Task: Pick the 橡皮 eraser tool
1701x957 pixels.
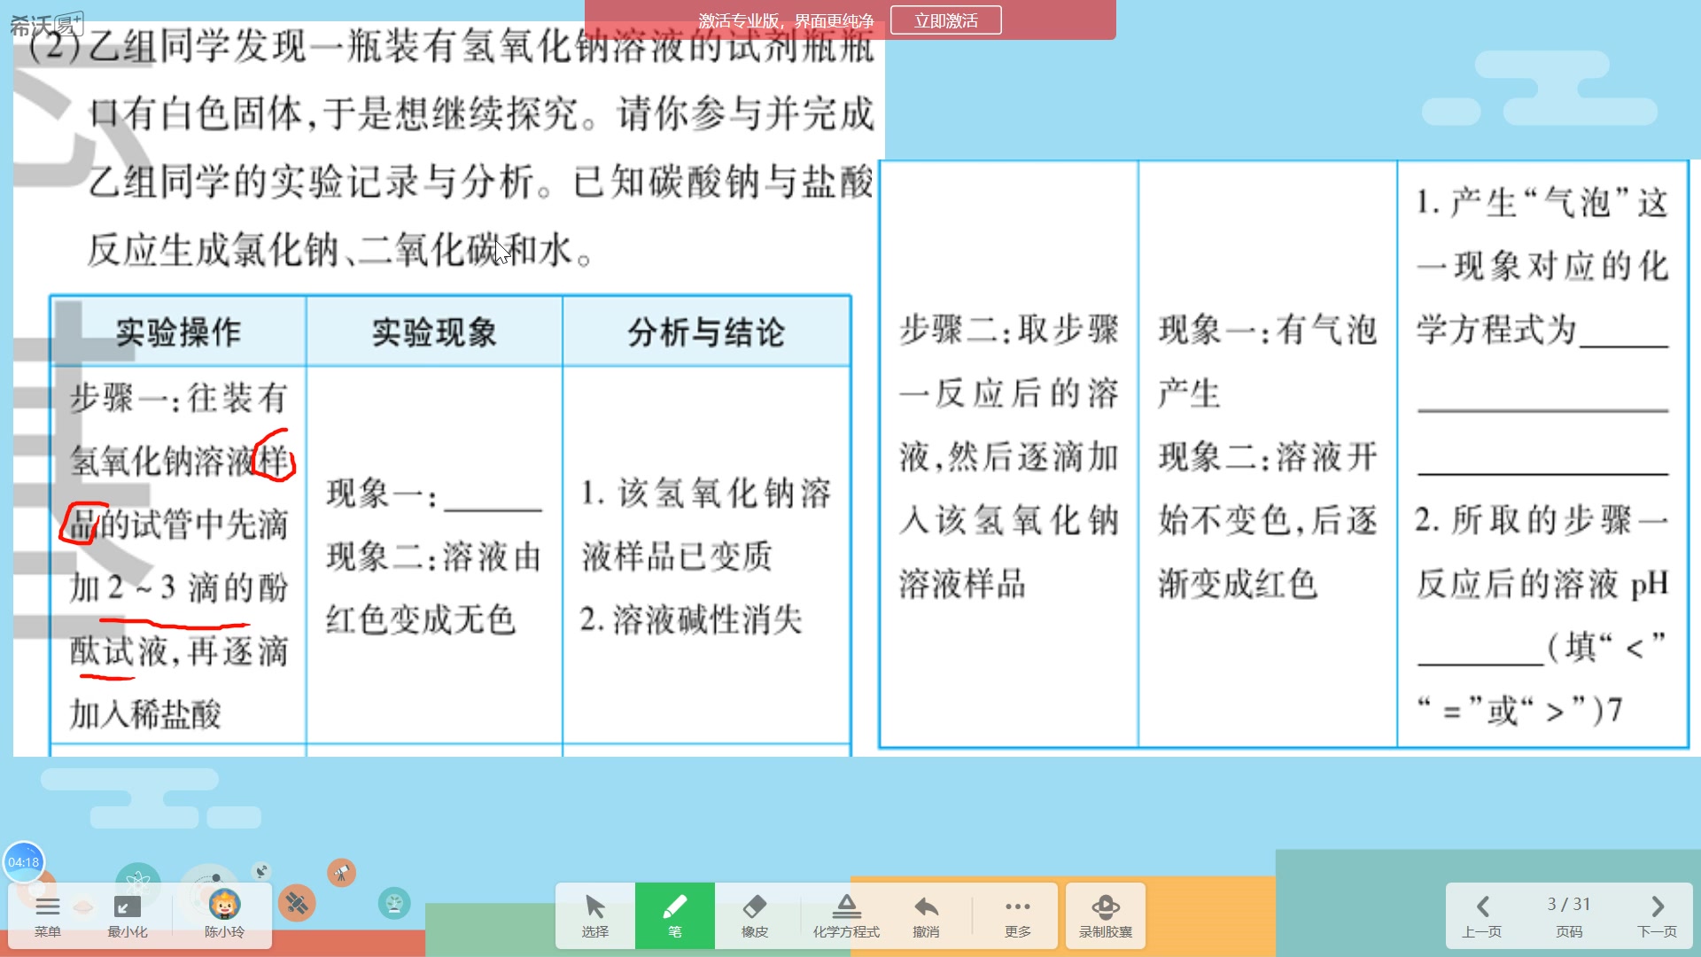Action: [x=755, y=916]
